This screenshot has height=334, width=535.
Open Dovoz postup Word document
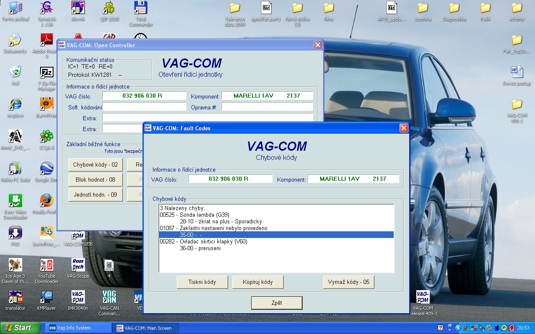coord(517,75)
